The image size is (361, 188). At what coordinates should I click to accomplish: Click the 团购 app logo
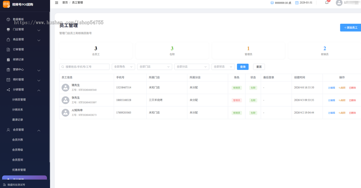pos(6,4)
